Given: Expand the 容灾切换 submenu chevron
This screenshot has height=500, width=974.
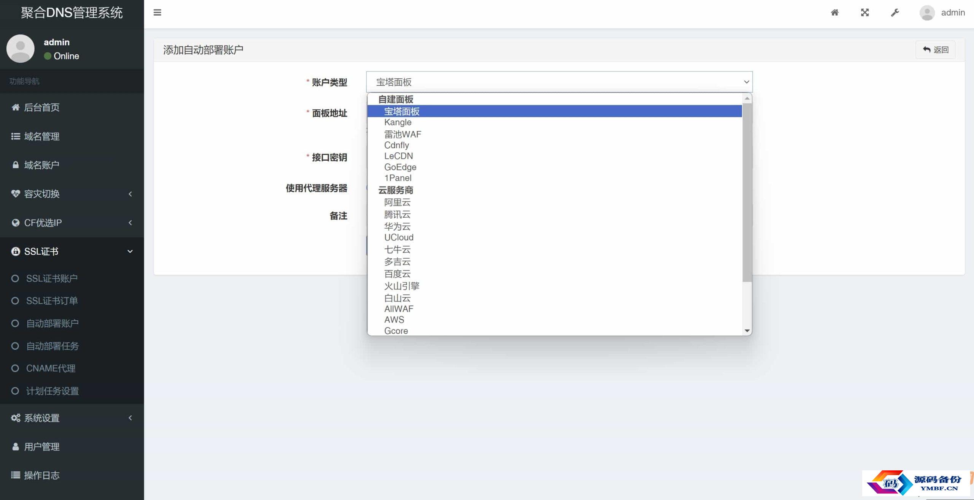Looking at the screenshot, I should (130, 194).
